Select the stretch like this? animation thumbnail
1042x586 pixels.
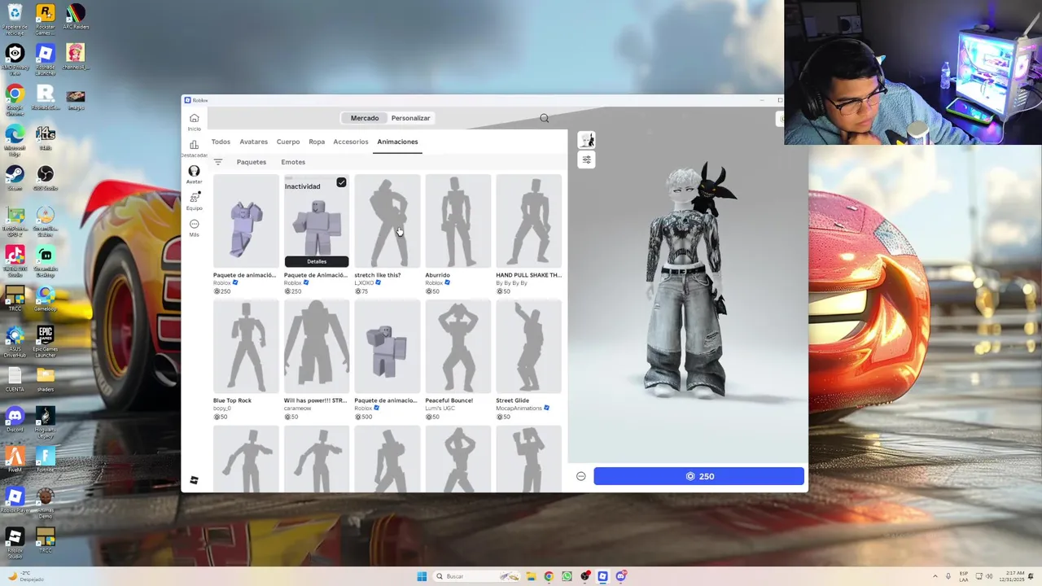387,221
